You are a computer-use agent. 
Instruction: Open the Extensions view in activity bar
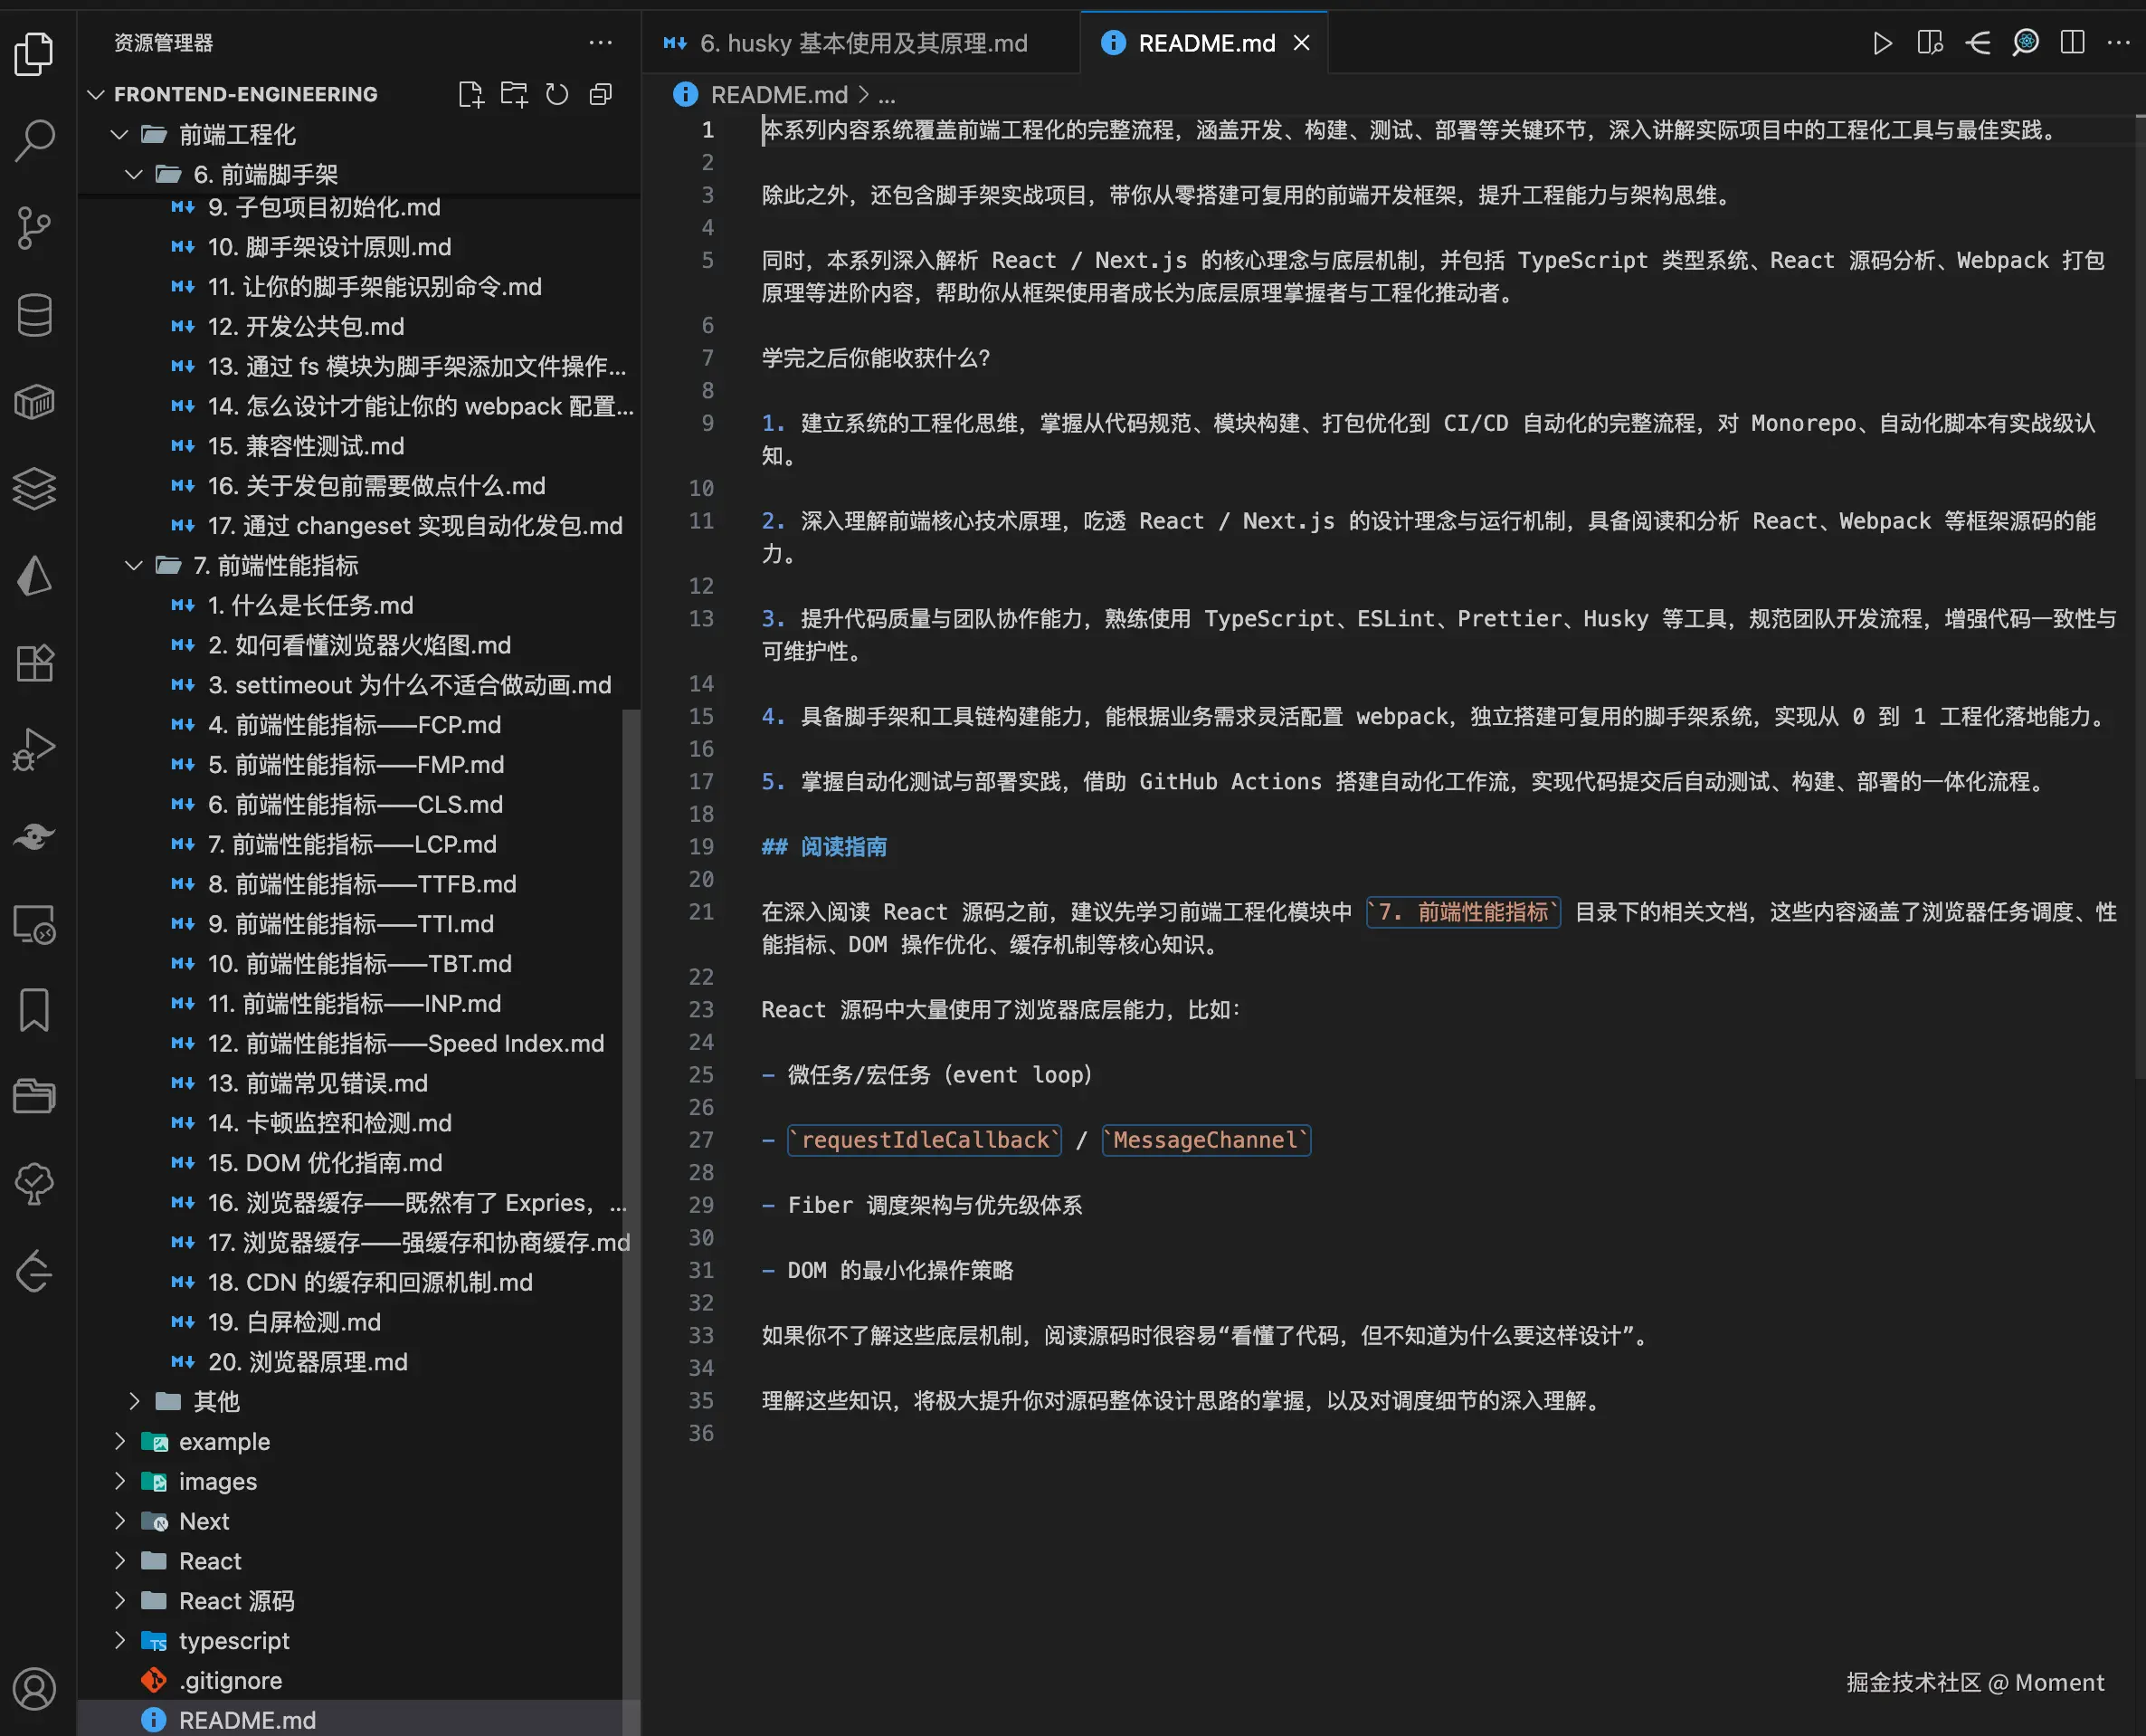[x=35, y=662]
